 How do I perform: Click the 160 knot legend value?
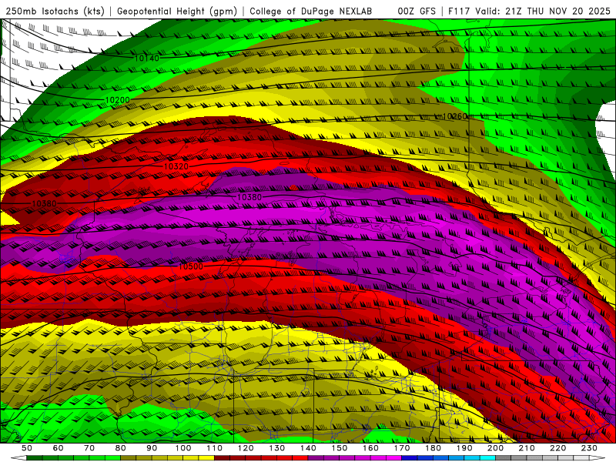(x=370, y=448)
